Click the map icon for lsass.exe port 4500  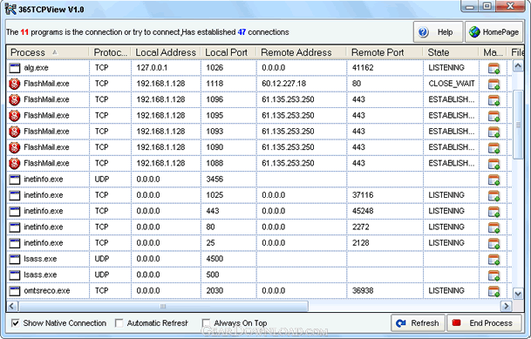[x=494, y=259]
